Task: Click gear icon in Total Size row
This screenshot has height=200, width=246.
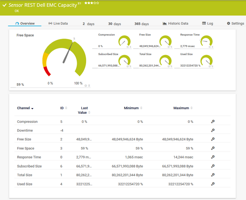Action: [x=212, y=175]
